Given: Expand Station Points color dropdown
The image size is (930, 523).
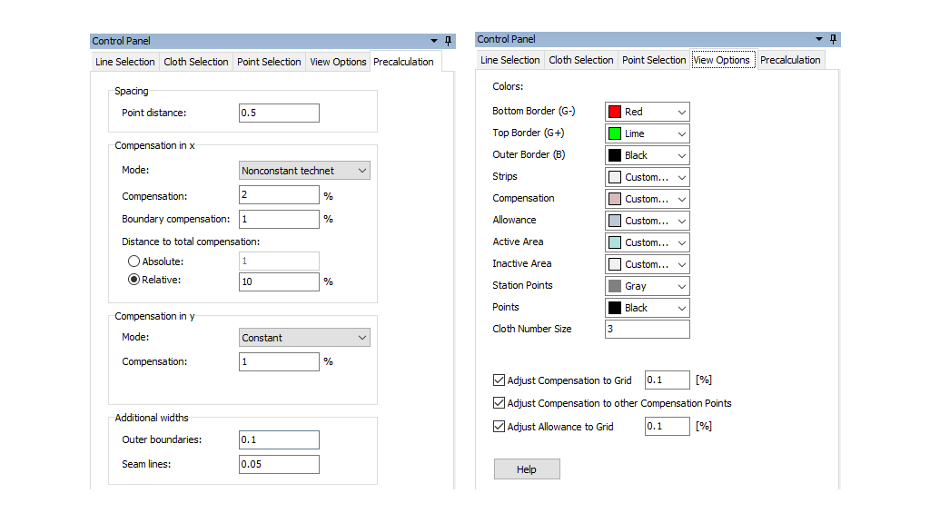Looking at the screenshot, I should (x=647, y=286).
